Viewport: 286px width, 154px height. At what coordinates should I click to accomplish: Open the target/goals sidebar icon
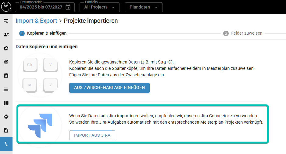[x=6, y=62]
